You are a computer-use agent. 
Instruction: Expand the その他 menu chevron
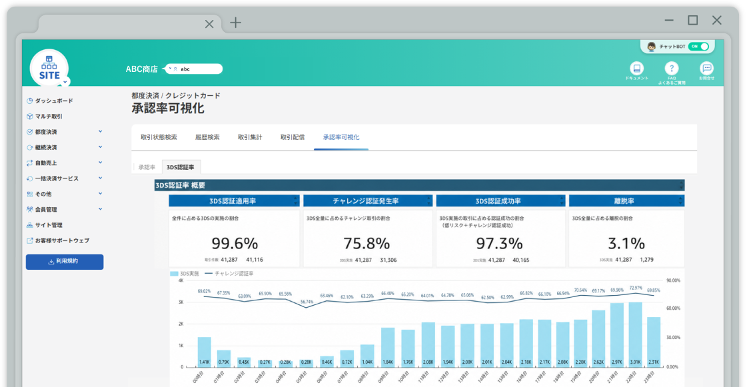(x=100, y=194)
